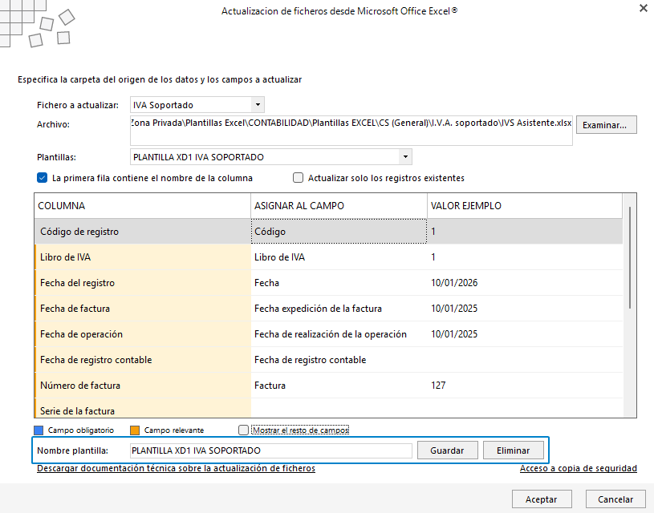
Task: Open 'Acceso a copia de seguridad' link
Action: pos(578,468)
